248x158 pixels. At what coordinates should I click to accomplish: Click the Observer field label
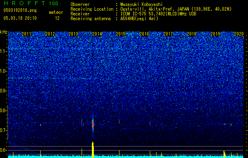[x=80, y=4]
